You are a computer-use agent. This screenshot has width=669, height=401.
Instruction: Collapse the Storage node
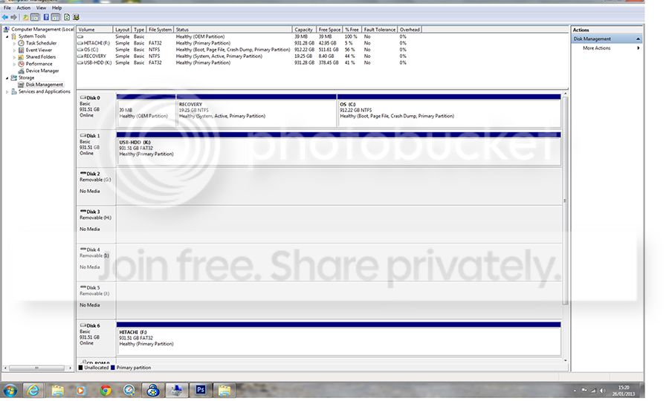pos(7,78)
